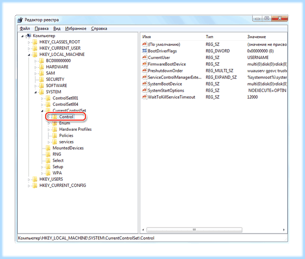Click the registry path in status bar
Screen dimensions: 305x259
pyautogui.click(x=86, y=238)
